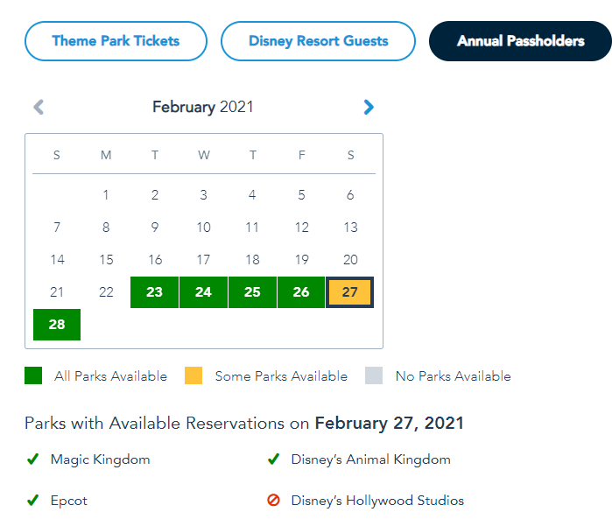Image resolution: width=612 pixels, height=519 pixels.
Task: Click green checkmark beside Magic Kingdom
Action: tap(33, 459)
